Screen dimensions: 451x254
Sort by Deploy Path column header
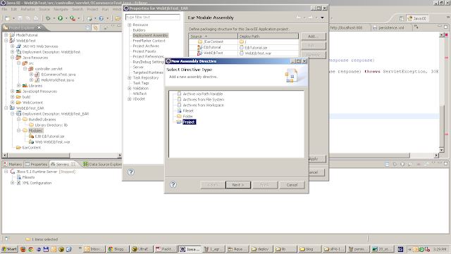268,37
